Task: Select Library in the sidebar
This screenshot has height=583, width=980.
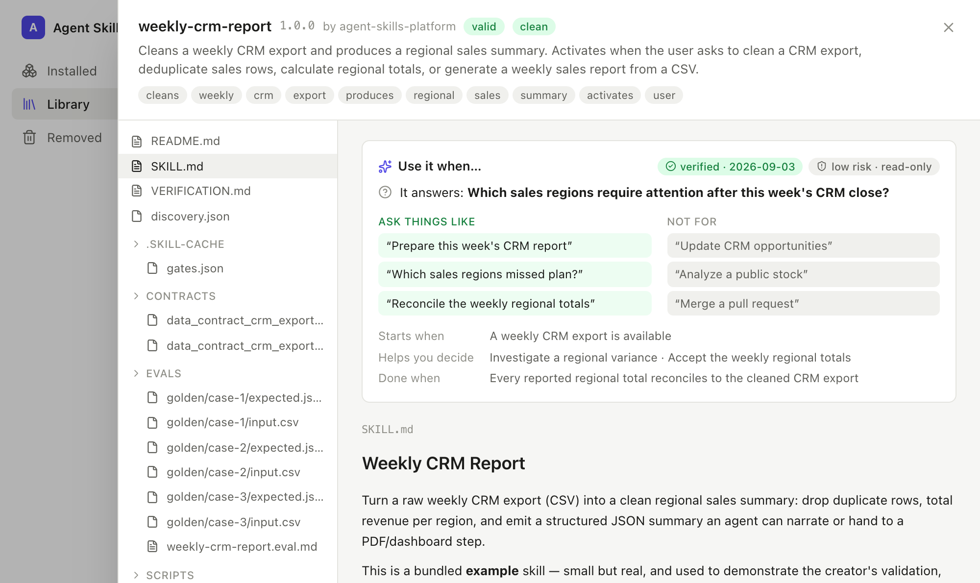Action: (x=65, y=104)
